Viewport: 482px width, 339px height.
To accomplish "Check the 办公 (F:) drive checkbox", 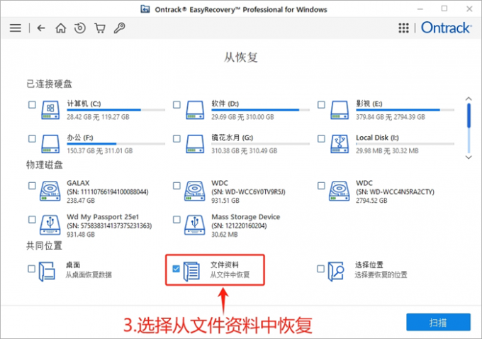I will tap(32, 138).
